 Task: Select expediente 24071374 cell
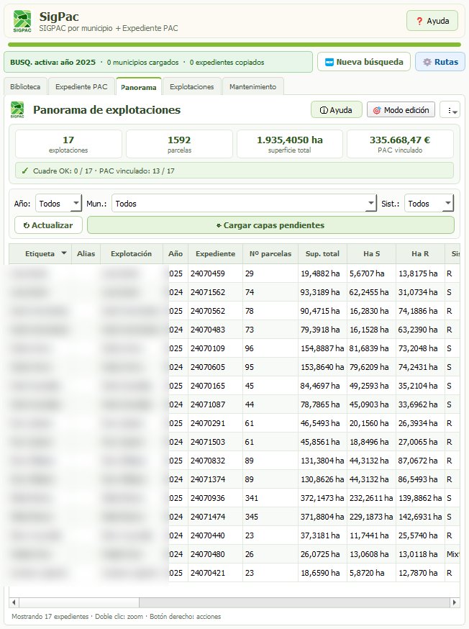coord(215,479)
